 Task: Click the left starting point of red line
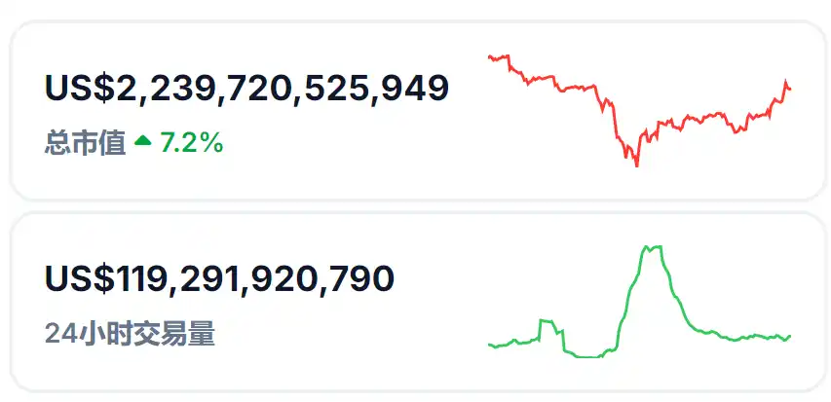point(490,57)
